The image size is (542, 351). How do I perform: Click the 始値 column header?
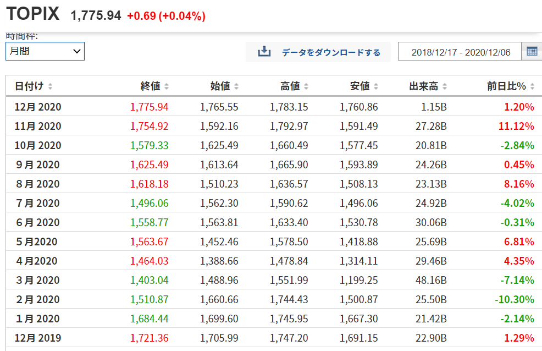click(x=220, y=86)
